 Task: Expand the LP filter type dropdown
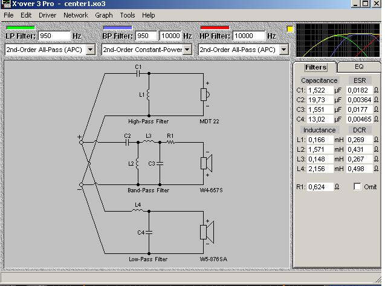click(91, 50)
